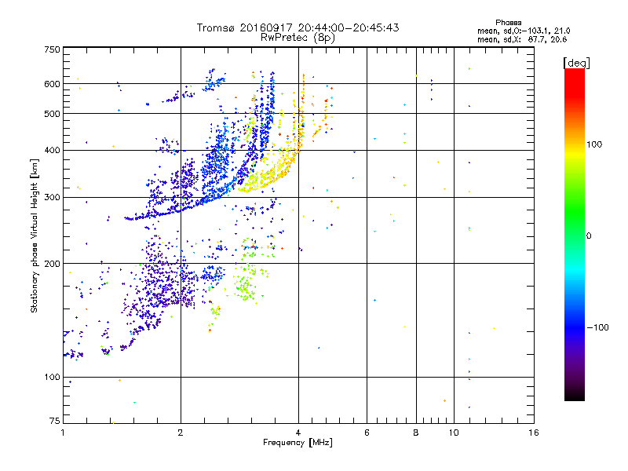Click the 'RwPretec (8p)' subtitle
Image resolution: width=628 pixels, height=471 pixels.
click(x=298, y=38)
